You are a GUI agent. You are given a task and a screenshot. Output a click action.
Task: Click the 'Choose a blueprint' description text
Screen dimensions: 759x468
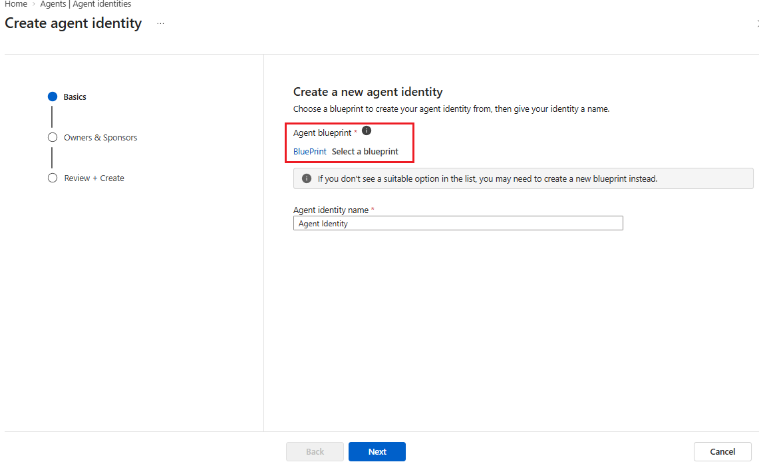pyautogui.click(x=451, y=109)
